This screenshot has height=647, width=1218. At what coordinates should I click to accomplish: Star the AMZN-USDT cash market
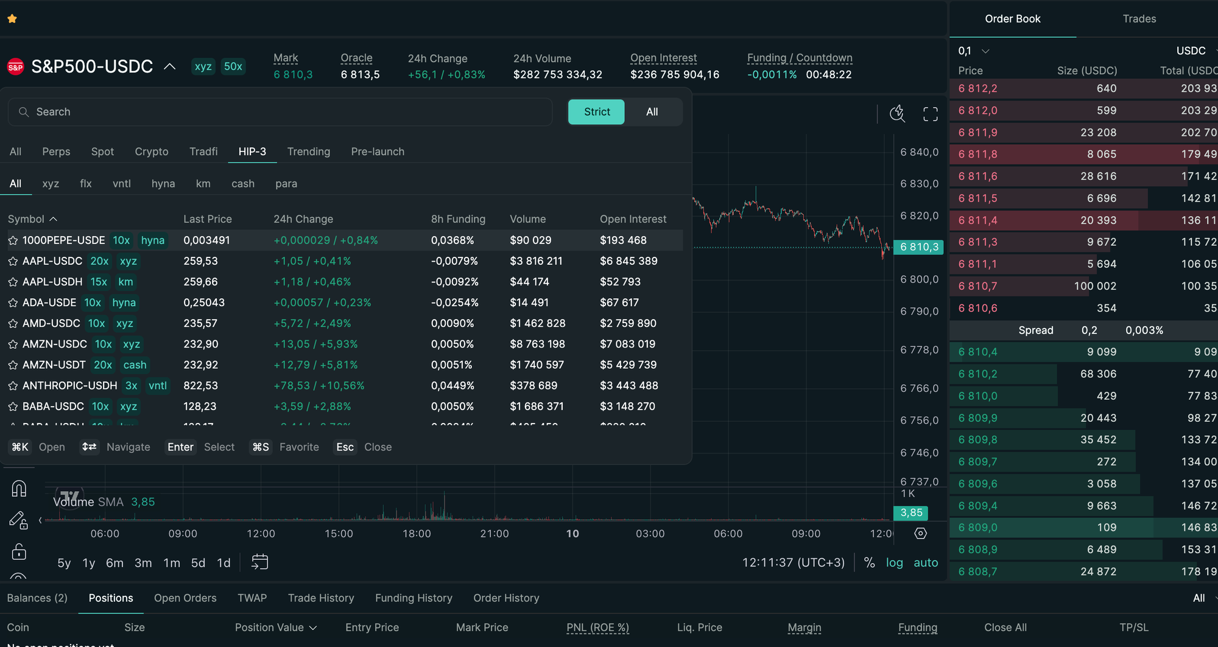(x=13, y=365)
